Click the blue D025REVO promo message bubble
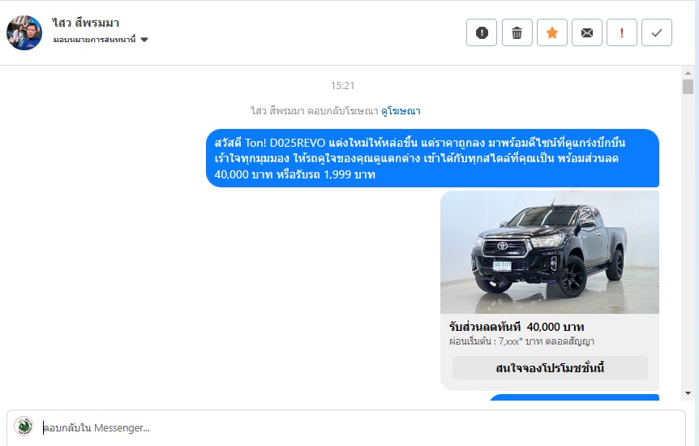Screen dimensions: 699x446 [x=432, y=158]
